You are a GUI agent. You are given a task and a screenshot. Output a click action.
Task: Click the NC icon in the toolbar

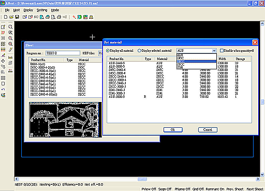coord(36,17)
